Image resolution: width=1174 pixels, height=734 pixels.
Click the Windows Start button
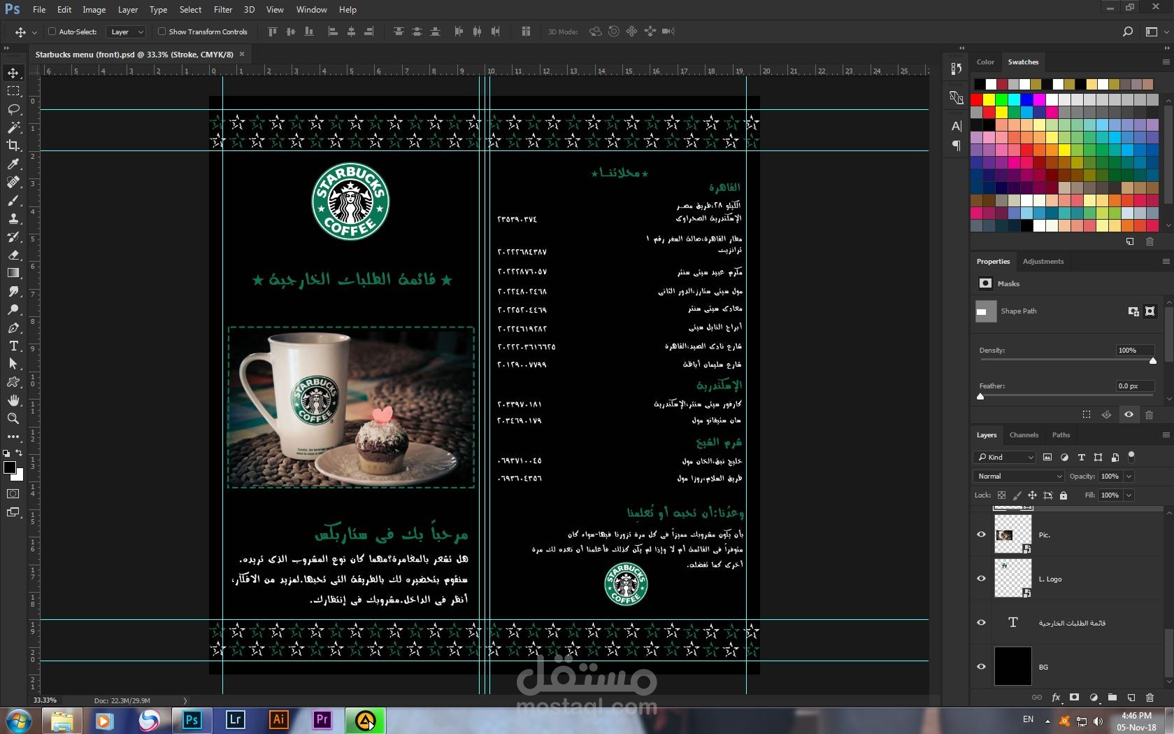click(19, 720)
